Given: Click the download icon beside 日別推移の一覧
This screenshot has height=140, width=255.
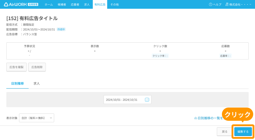Looking at the screenshot, I should click(x=196, y=118).
